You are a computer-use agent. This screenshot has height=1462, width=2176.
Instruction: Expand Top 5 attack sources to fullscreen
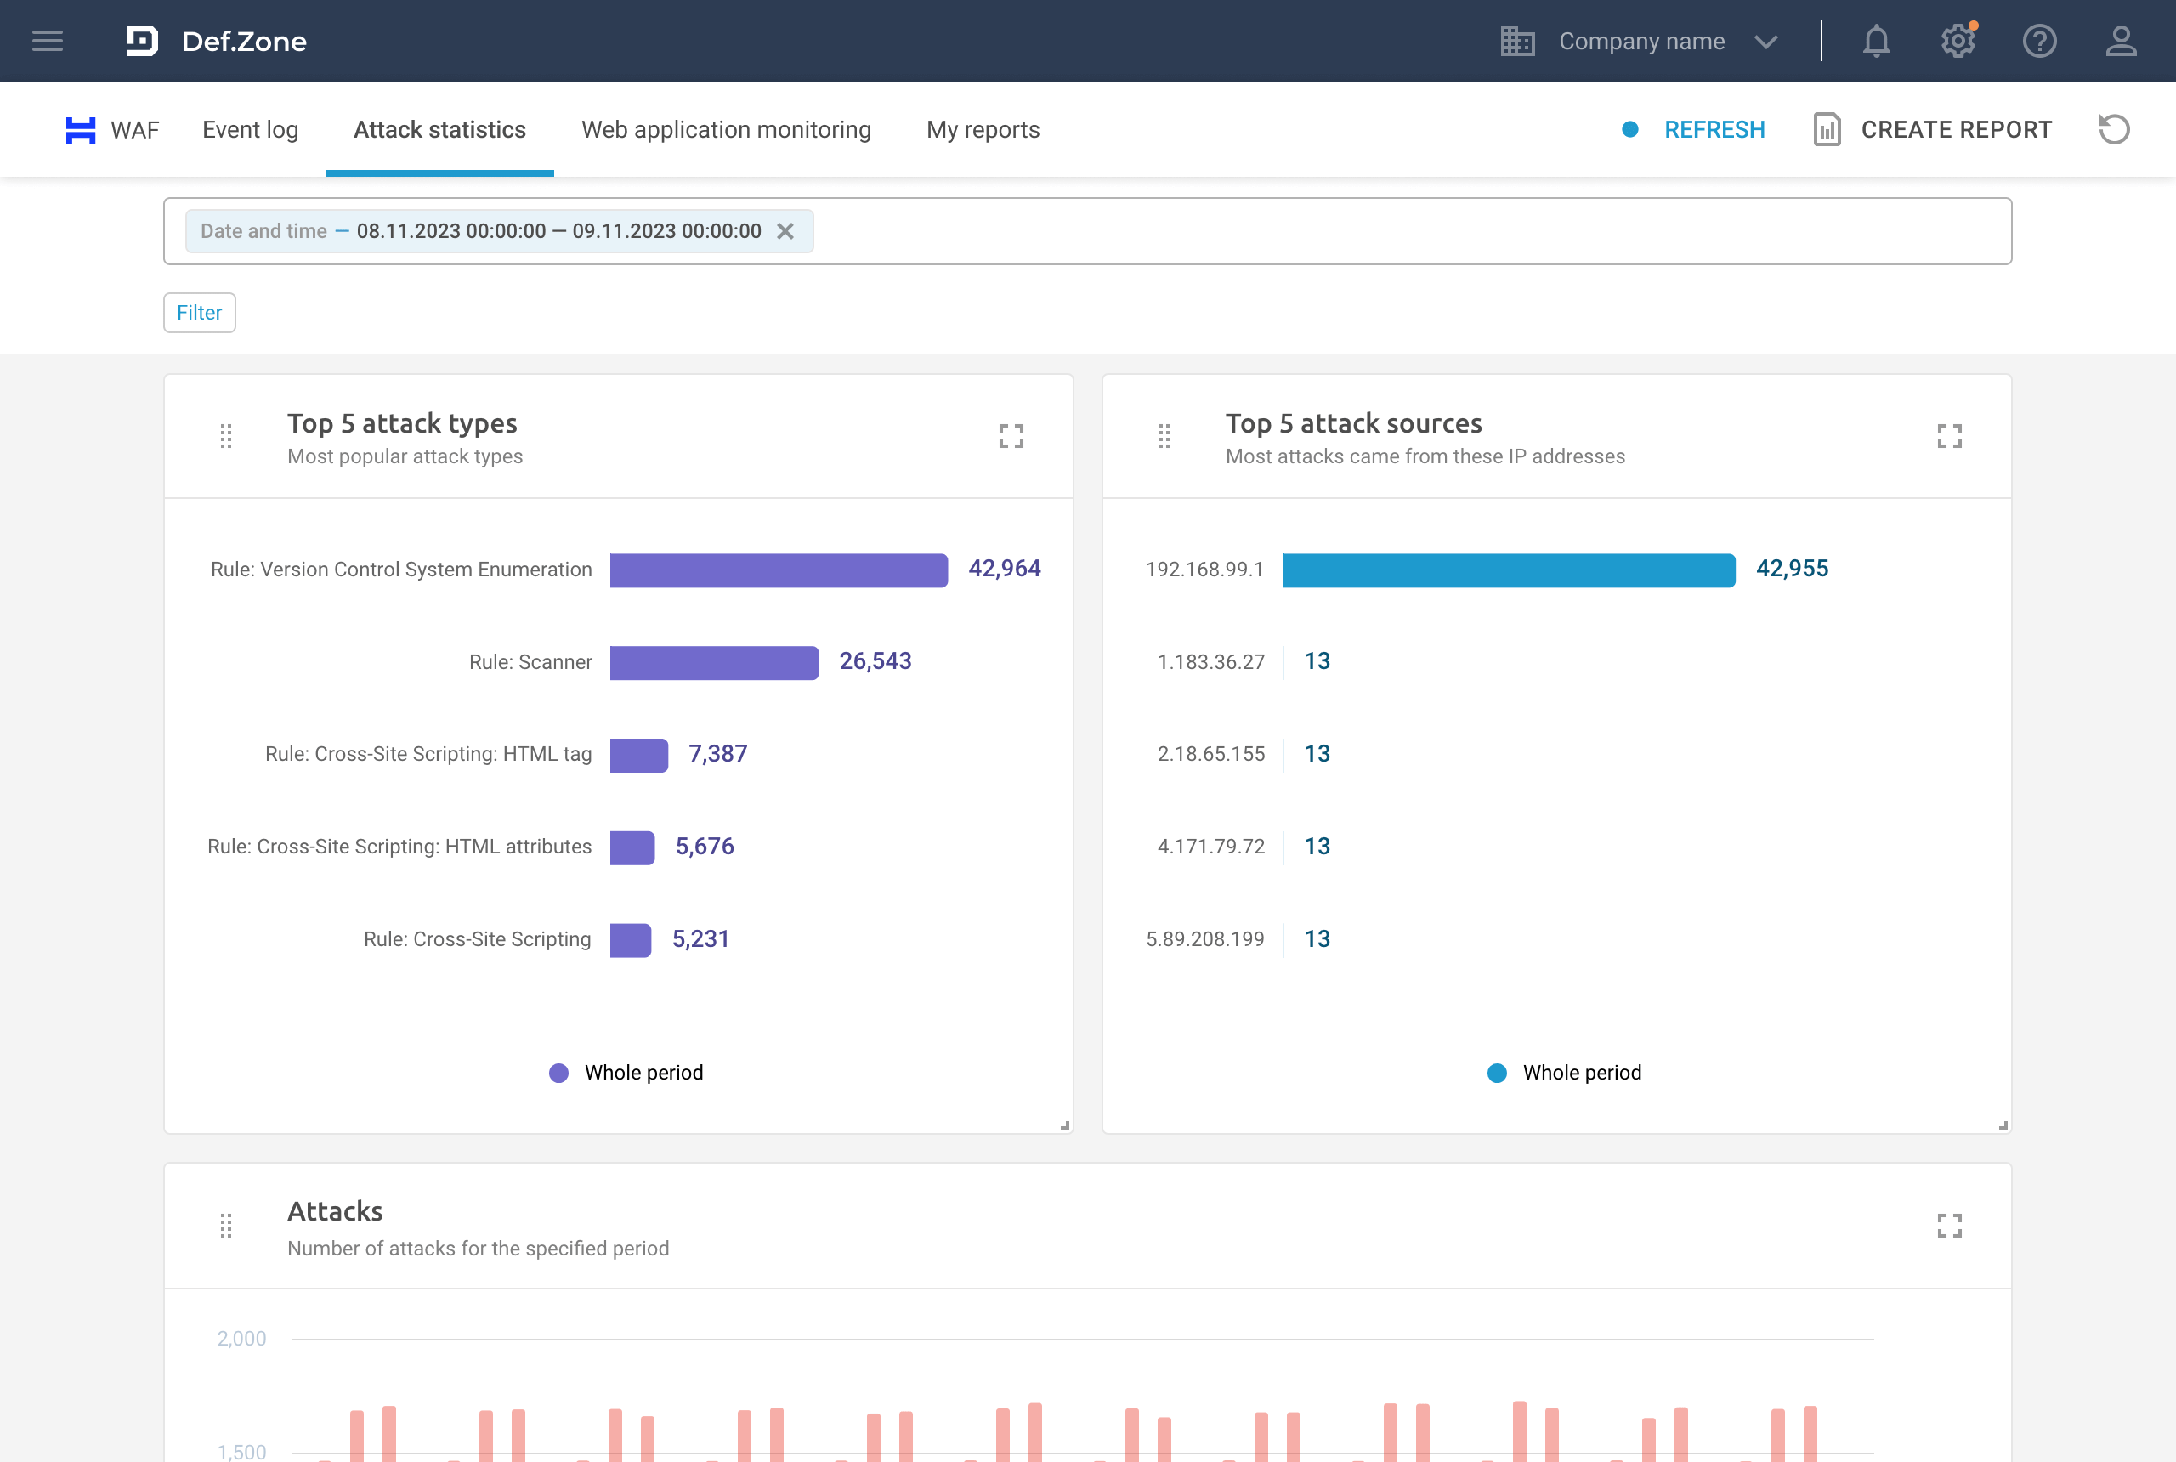tap(1949, 436)
